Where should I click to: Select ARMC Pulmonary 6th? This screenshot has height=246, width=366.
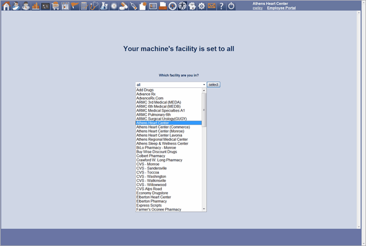pos(169,115)
